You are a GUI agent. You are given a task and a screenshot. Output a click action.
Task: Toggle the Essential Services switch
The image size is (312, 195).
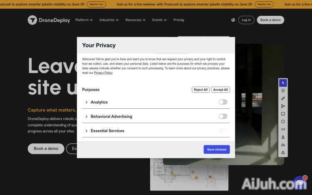[x=223, y=131]
